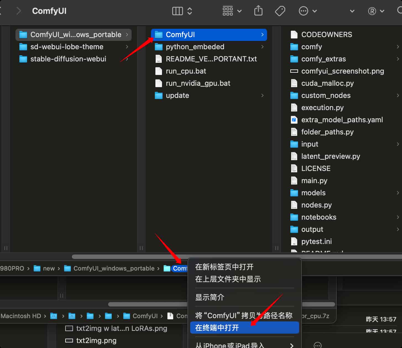
Task: Select the extra_model_paths.yaml file
Action: [x=342, y=120]
